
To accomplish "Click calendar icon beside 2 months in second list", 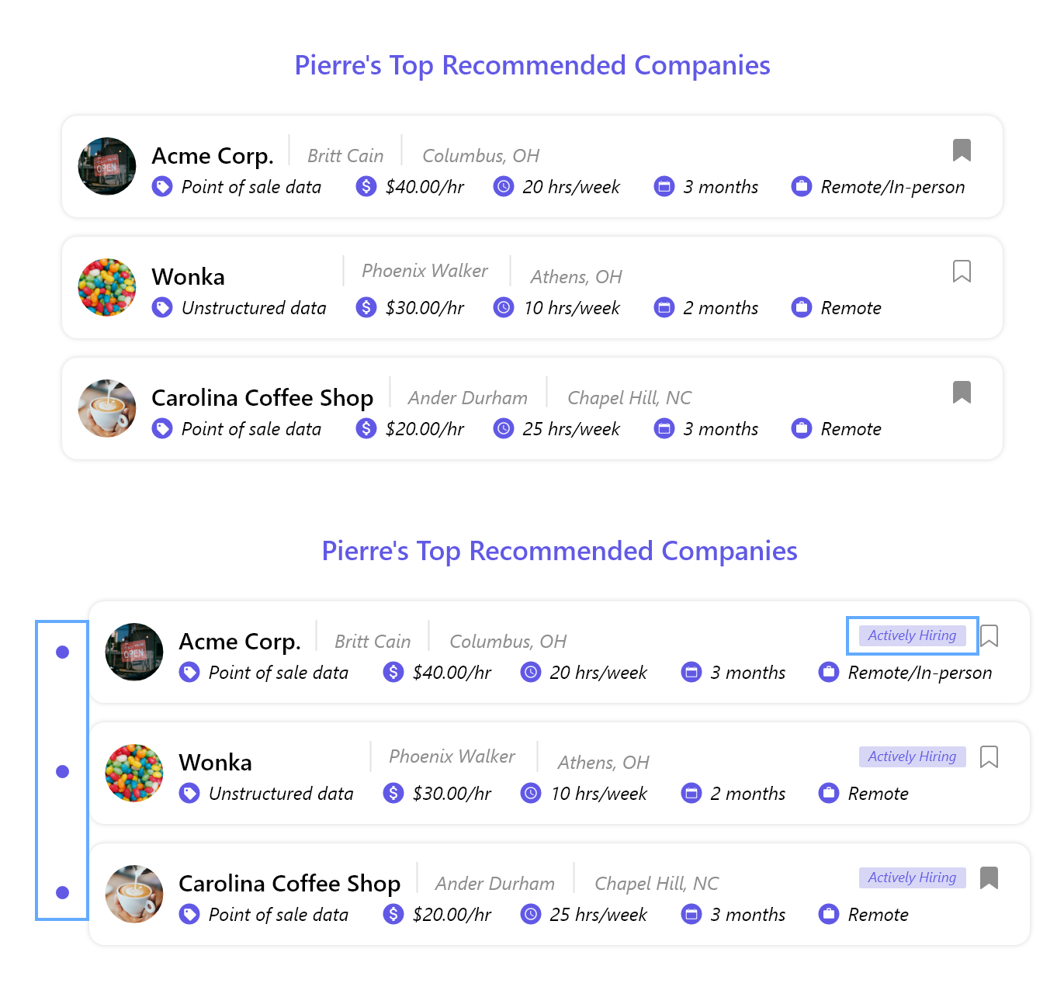I will coord(691,794).
